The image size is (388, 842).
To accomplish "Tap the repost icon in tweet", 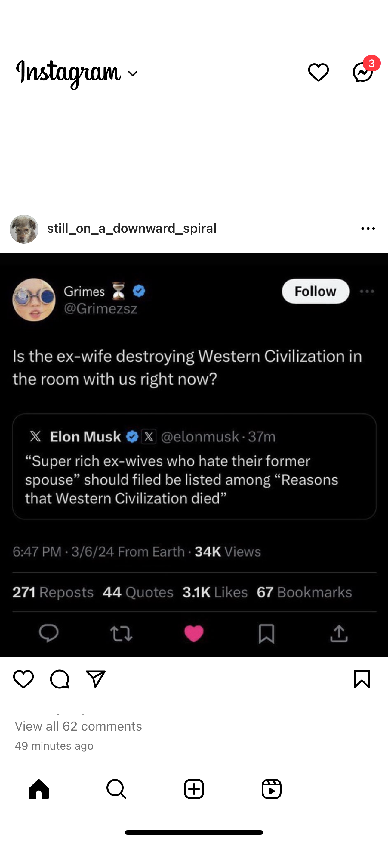I will click(x=121, y=634).
